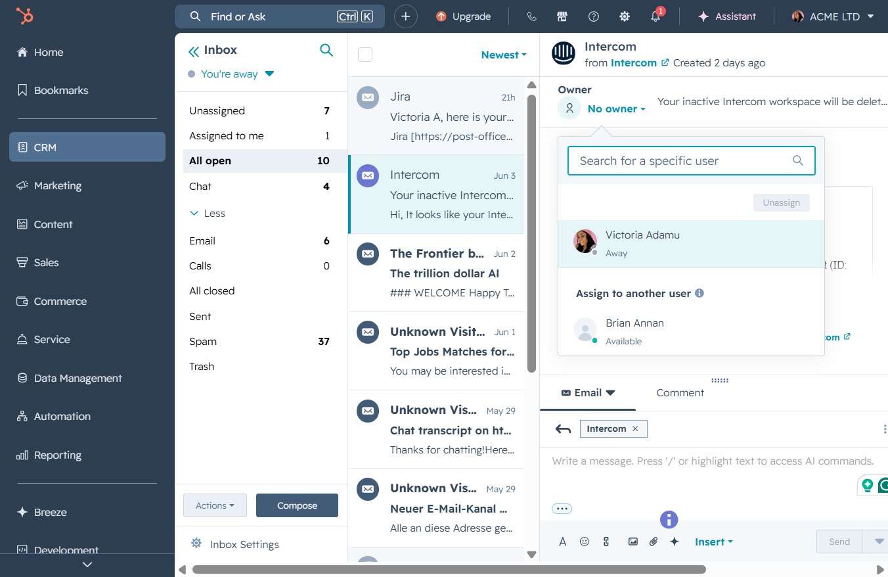Remove the Intercom recipient chip
Screen dimensions: 888x577
pyautogui.click(x=635, y=428)
